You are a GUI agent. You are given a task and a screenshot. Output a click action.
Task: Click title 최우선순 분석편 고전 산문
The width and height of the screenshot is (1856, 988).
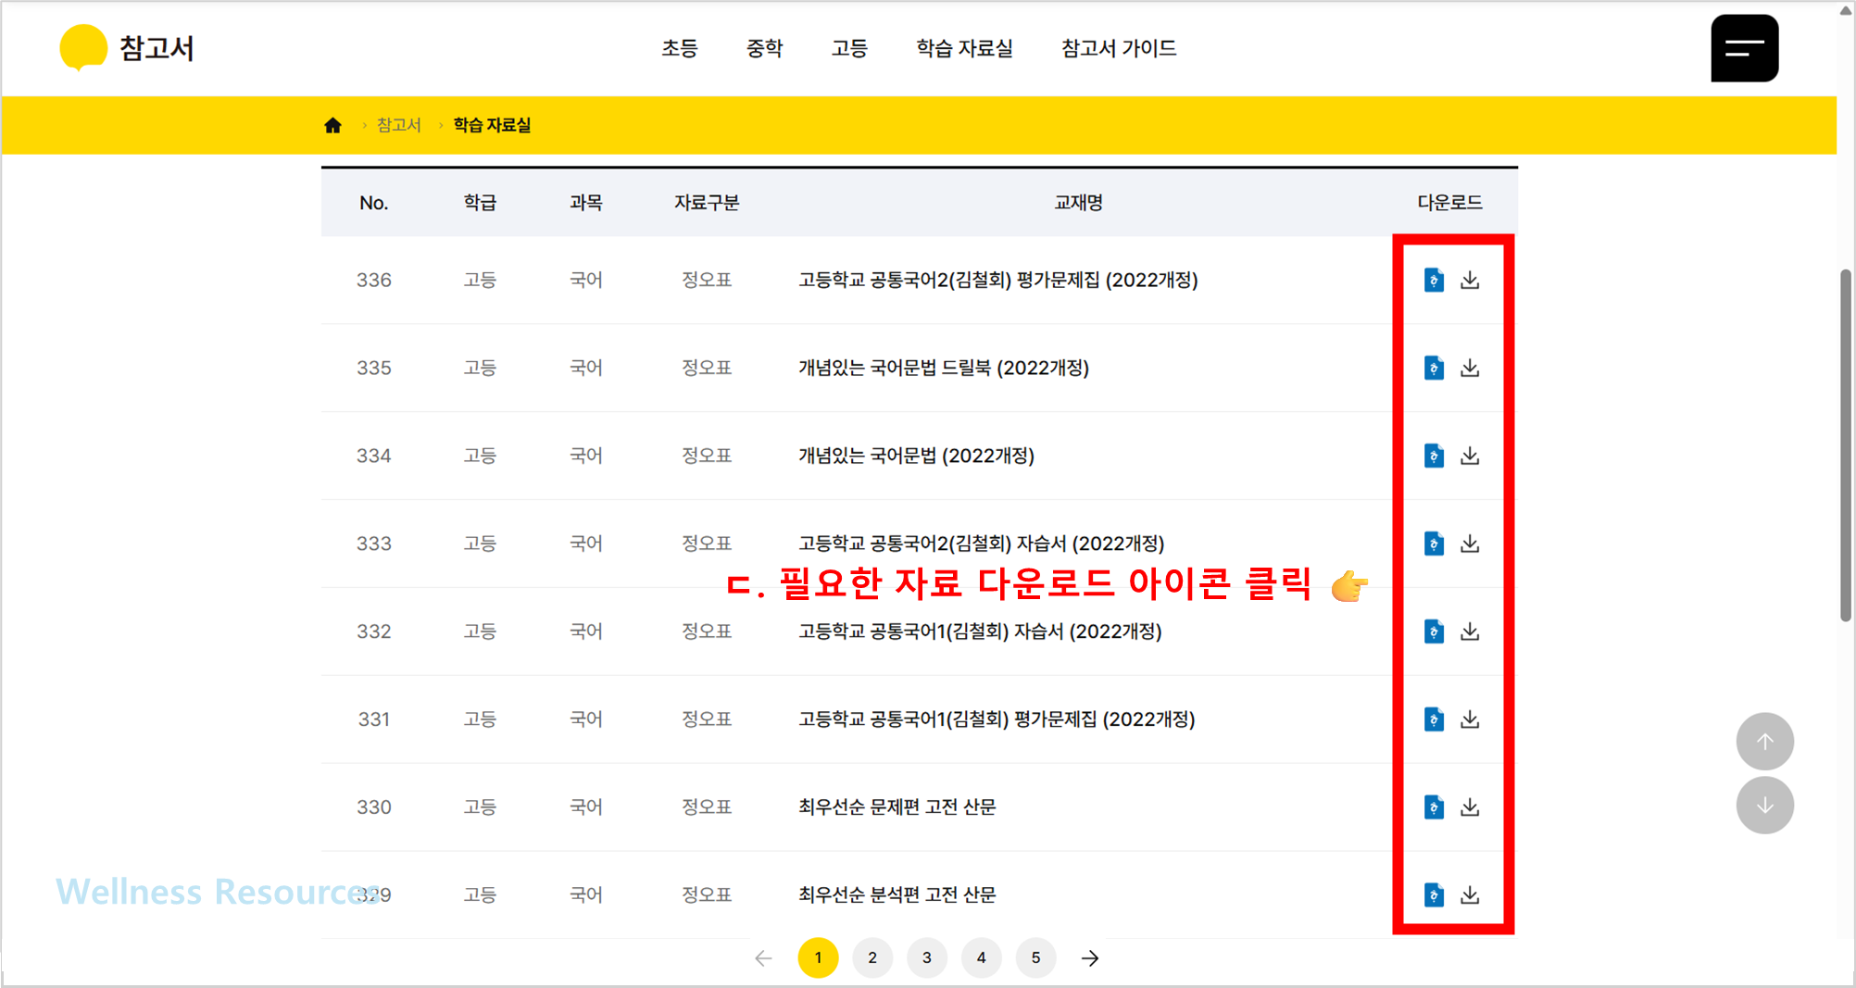tap(897, 895)
